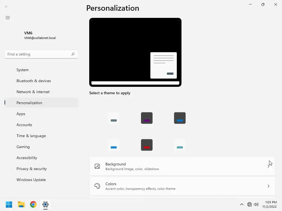Click the back arrow in Settings
This screenshot has height=211, width=282.
(7, 7)
